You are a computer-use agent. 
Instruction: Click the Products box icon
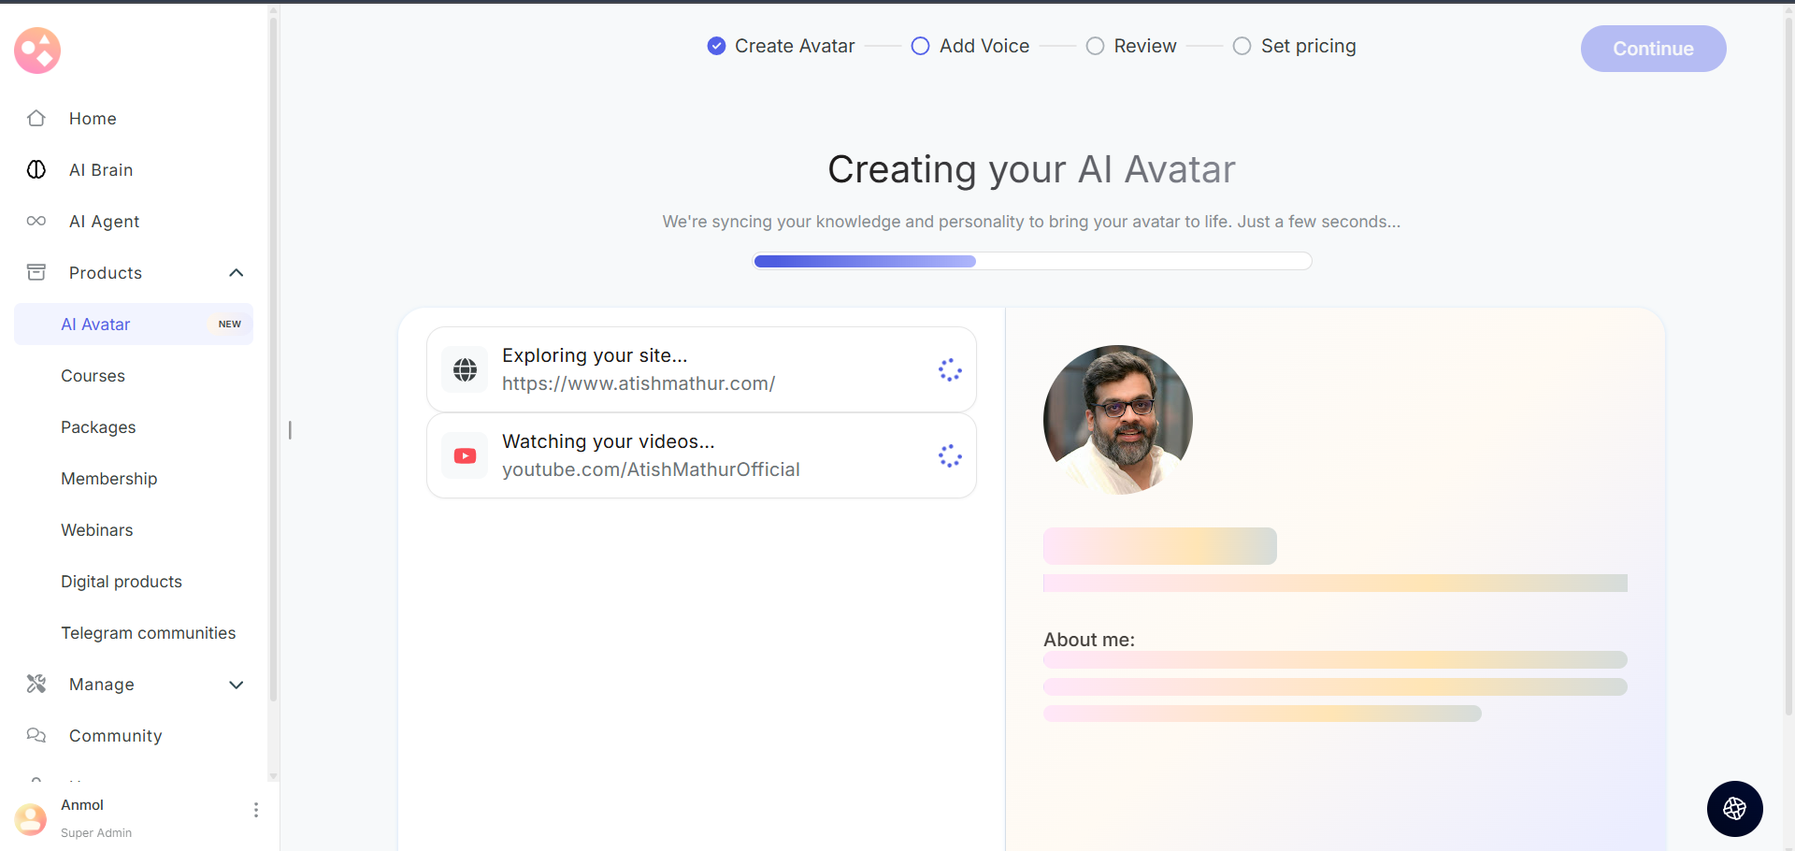36,273
